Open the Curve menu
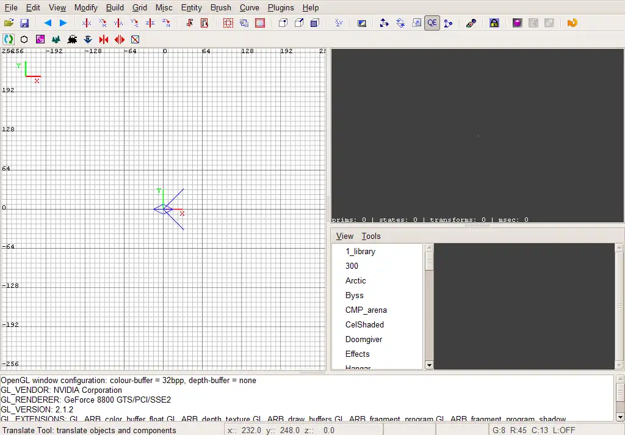The image size is (625, 435). point(249,7)
